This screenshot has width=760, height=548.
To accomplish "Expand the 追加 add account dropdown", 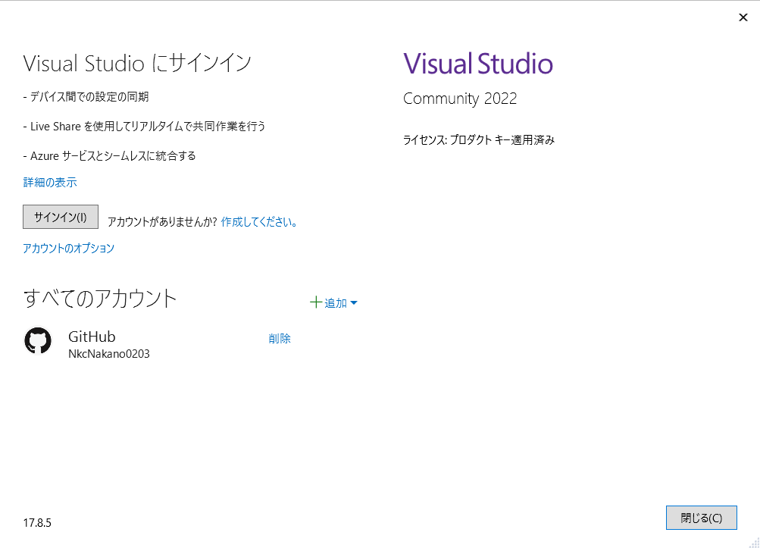I will (x=333, y=302).
